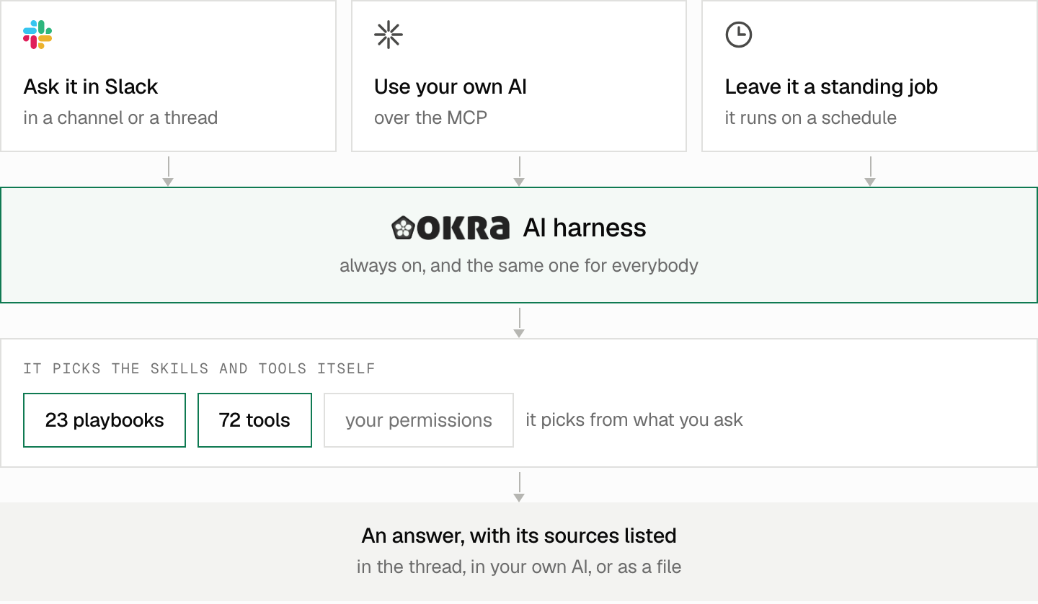1038x604 pixels.
Task: Select the 23 playbooks box
Action: point(105,420)
